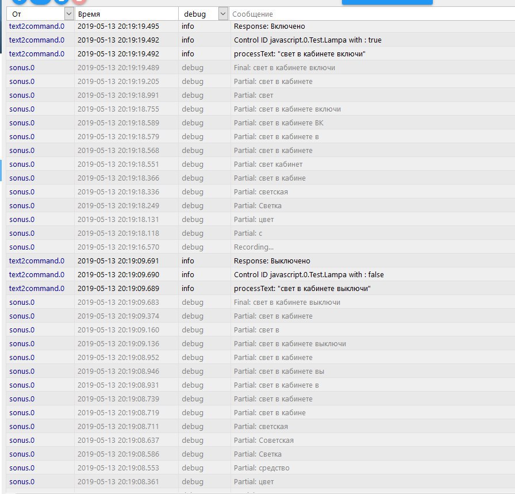
Task: Click text2command.0 in 'Response: Выключено' row
Action: [37, 261]
